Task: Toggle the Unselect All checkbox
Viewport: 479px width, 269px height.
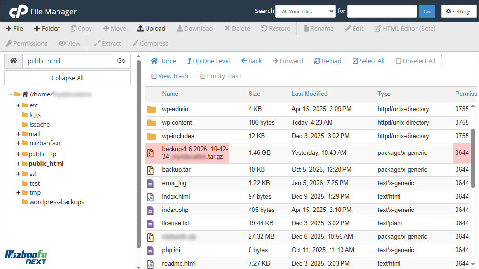Action: 399,61
